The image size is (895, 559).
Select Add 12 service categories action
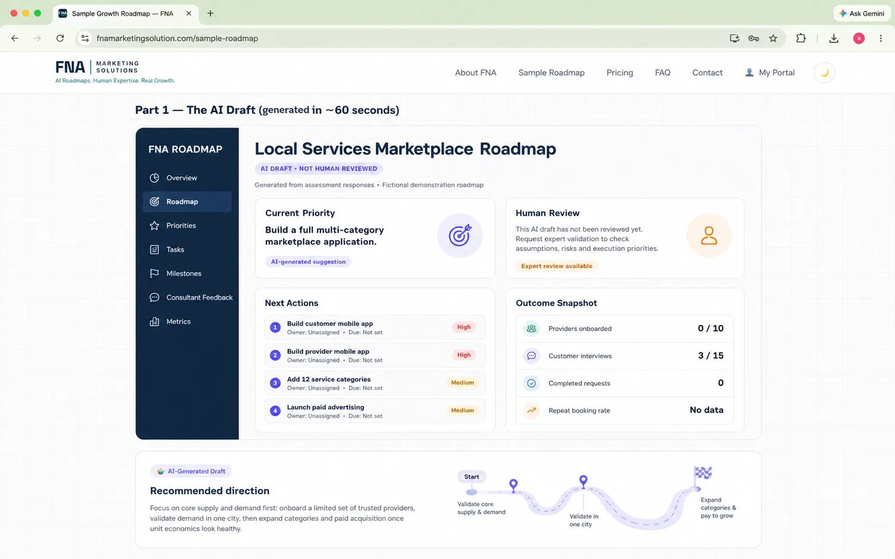[x=375, y=383]
